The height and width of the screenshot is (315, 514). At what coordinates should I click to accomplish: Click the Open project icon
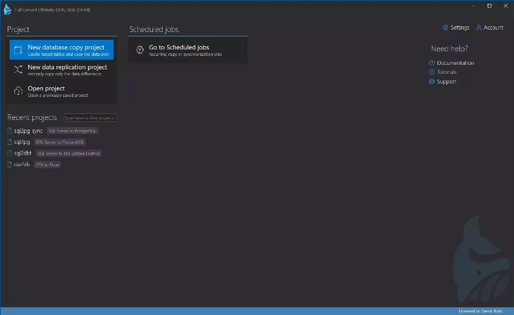(x=18, y=92)
